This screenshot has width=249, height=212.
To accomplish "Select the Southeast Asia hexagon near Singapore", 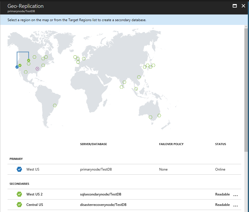I will click(136, 89).
